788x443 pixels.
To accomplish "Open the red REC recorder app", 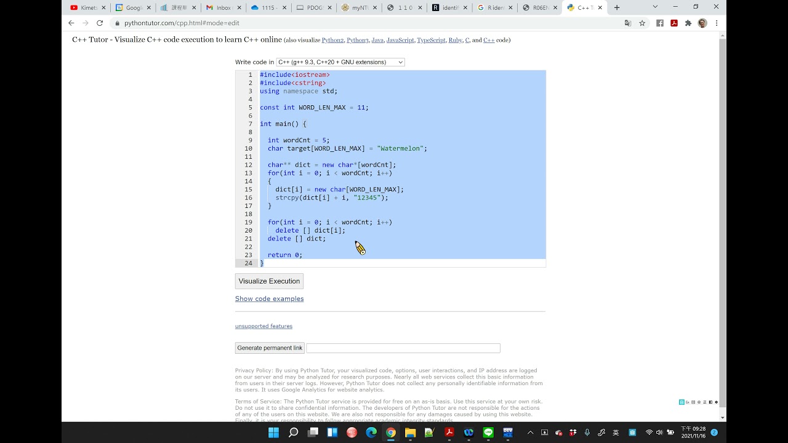I will 352,433.
